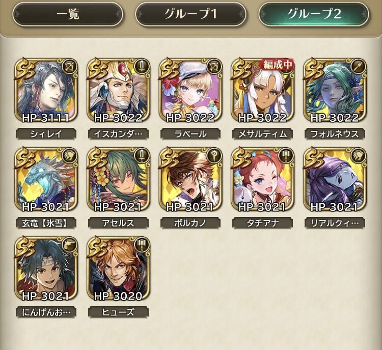Tap the sword weapon icon on イスカンダ…
Viewport: 382px width, 350px height.
pos(141,67)
